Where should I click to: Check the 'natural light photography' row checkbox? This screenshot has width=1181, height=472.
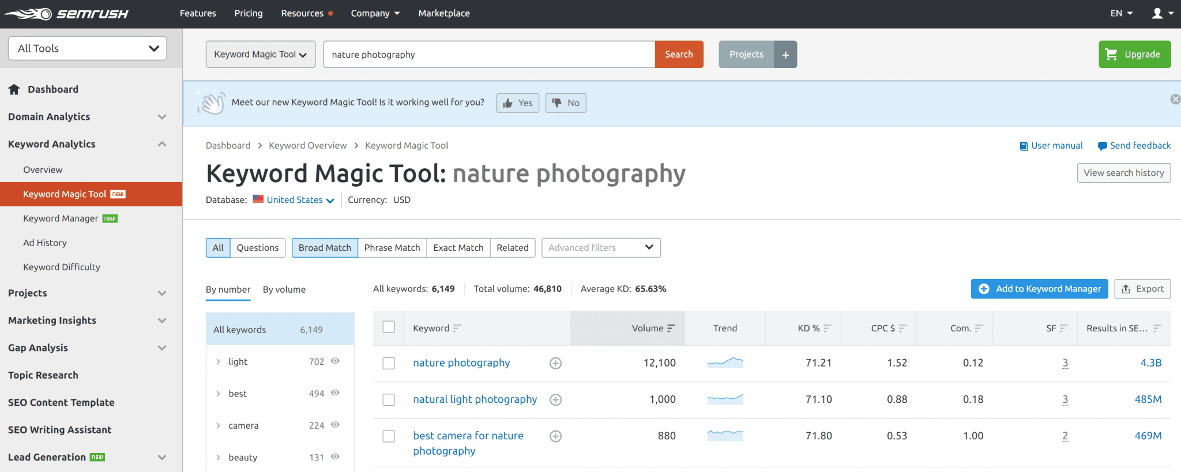tap(389, 399)
